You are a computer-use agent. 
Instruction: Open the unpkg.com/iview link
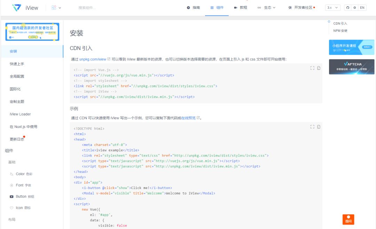[93, 59]
